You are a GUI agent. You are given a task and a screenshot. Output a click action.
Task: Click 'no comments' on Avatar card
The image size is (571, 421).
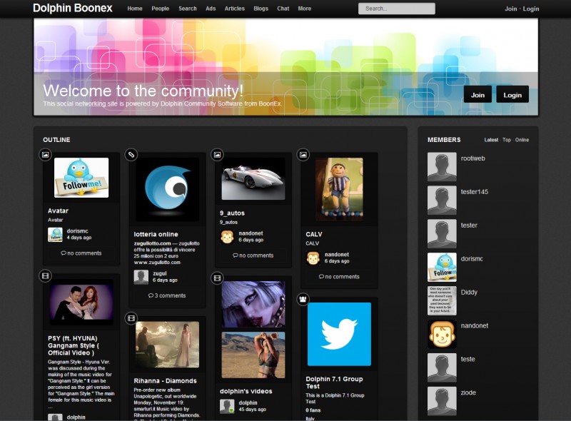(81, 253)
